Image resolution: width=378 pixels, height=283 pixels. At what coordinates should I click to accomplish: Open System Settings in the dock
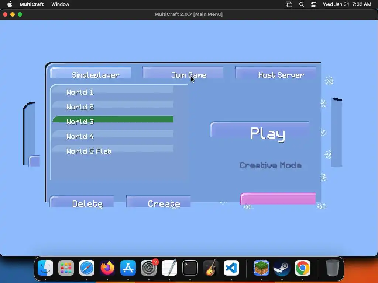[149, 268]
